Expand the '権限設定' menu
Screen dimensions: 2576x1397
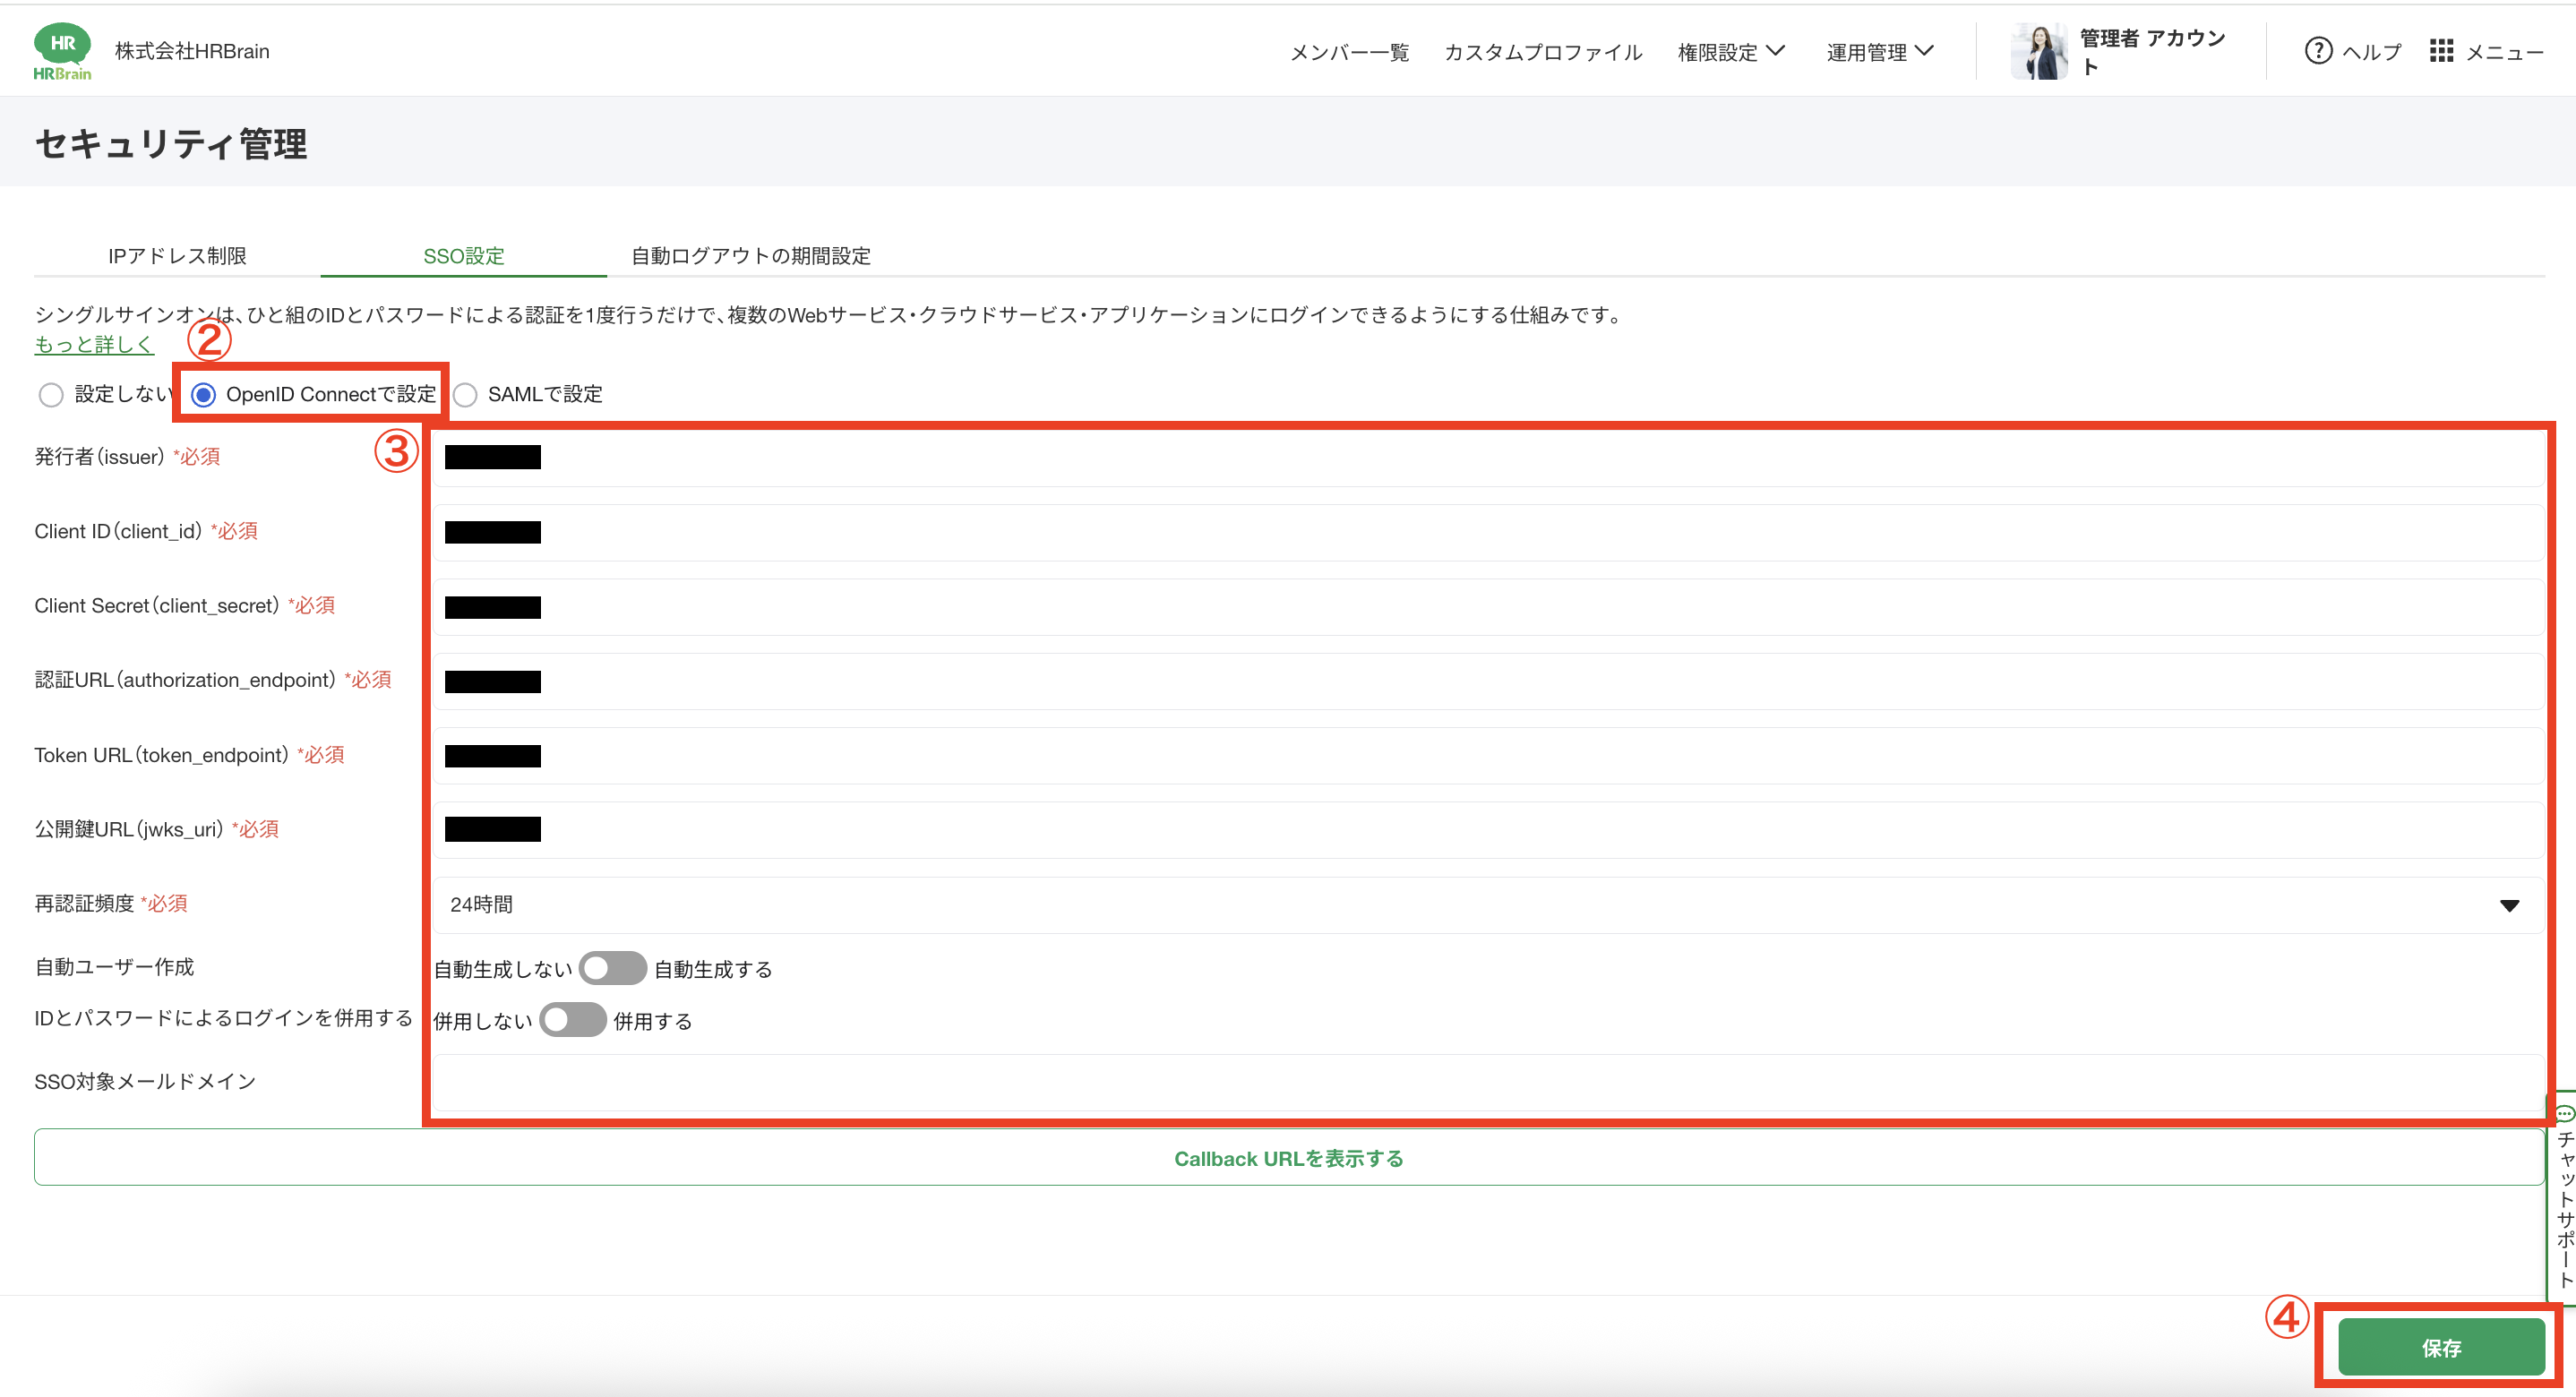(x=1730, y=52)
